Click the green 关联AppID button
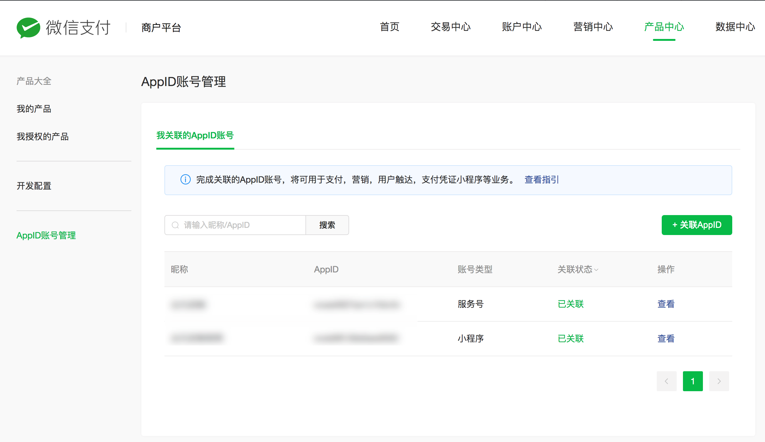 697,225
